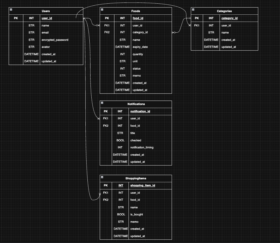Select the Foods-to-Categories connector endpoint at category_id
This screenshot has width=280, height=243.
coord(173,32)
